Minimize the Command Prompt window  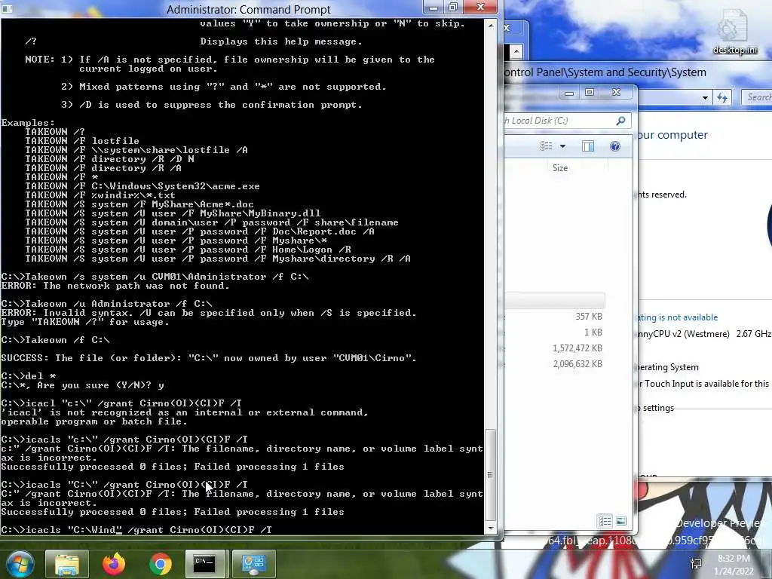click(x=433, y=8)
